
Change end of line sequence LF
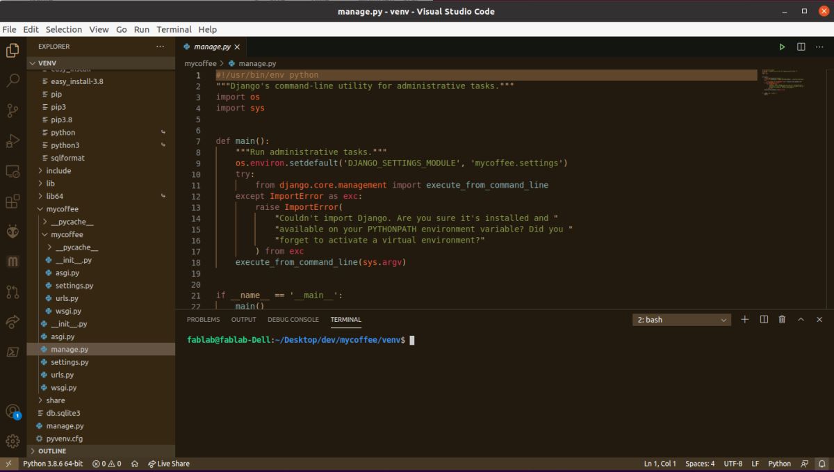[755, 464]
